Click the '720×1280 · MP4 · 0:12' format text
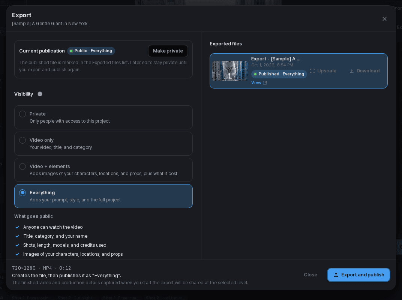The width and height of the screenshot is (402, 300). pyautogui.click(x=41, y=268)
